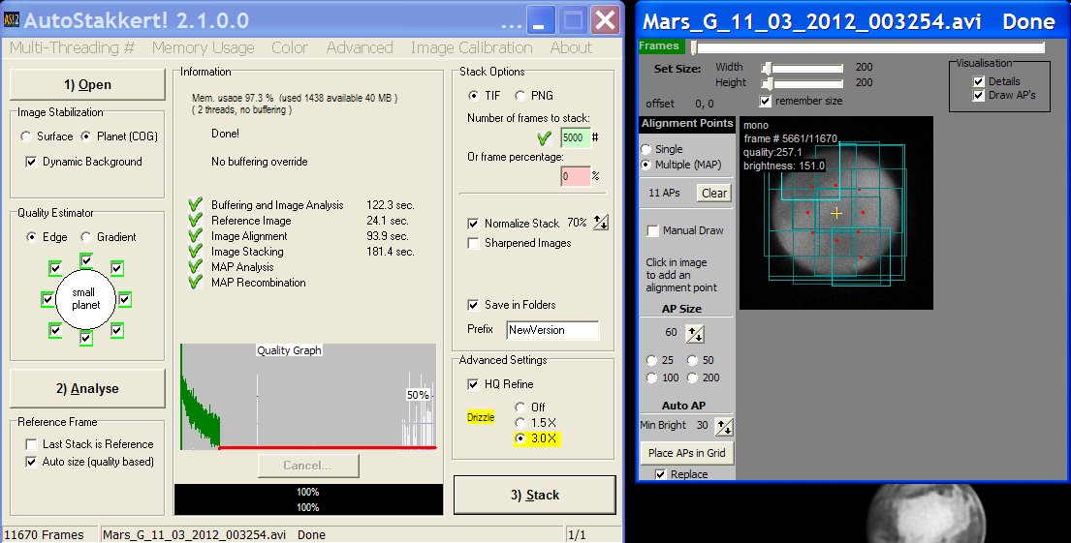Click the Normalize Stack percentage stepper icon

[x=600, y=223]
